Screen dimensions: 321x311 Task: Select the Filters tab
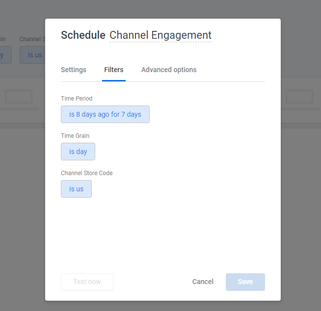(x=114, y=70)
